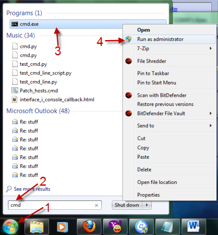
Task: Open Firefox from the taskbar
Action: point(89,227)
